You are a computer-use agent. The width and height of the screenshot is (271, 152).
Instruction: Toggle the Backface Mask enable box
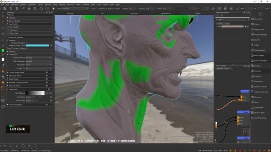pyautogui.click(x=47, y=76)
